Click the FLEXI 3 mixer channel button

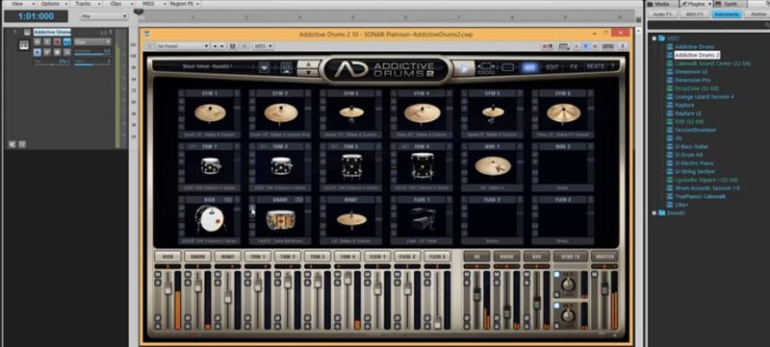click(437, 257)
